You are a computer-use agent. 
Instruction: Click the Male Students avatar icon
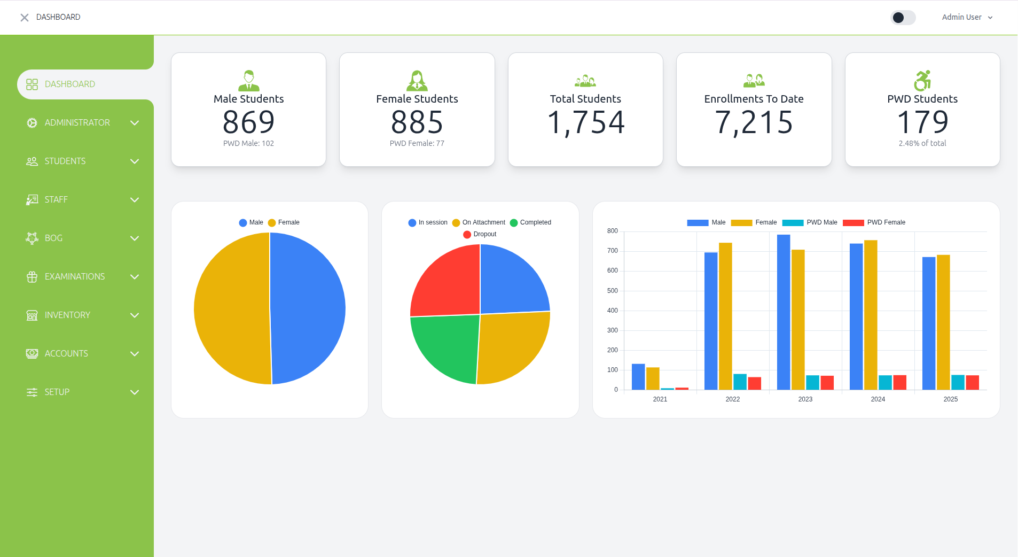249,81
